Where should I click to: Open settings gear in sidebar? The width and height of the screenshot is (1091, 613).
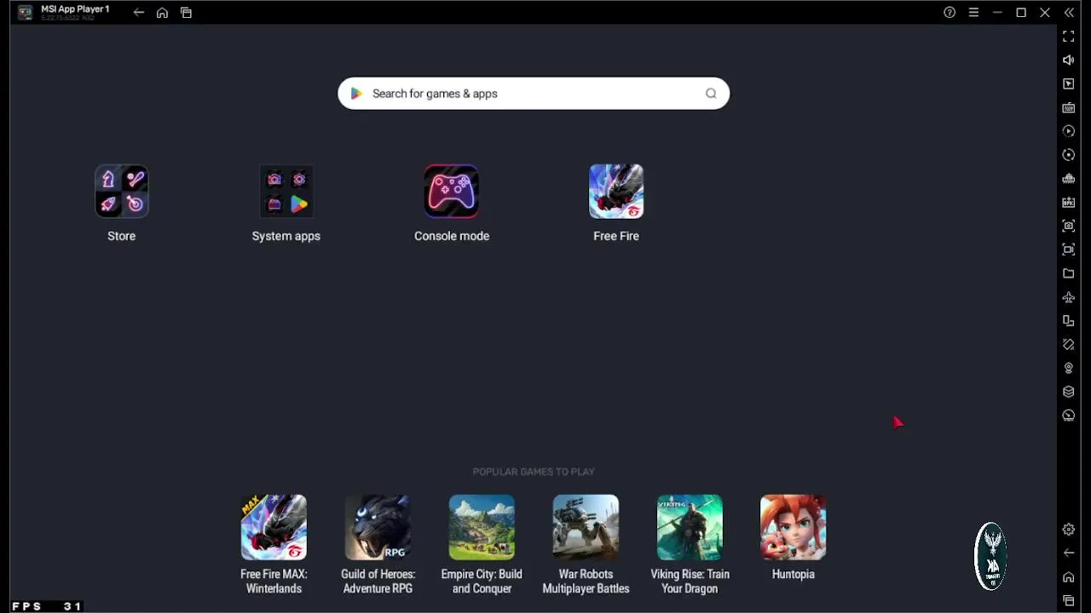(1069, 530)
